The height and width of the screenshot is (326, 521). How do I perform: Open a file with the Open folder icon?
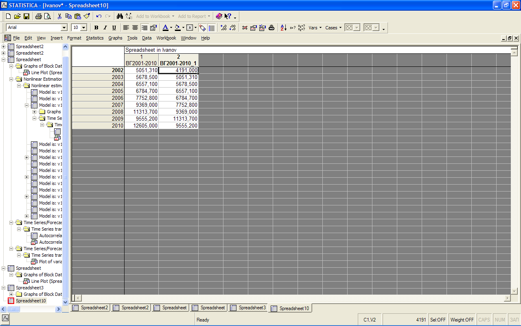[x=17, y=16]
